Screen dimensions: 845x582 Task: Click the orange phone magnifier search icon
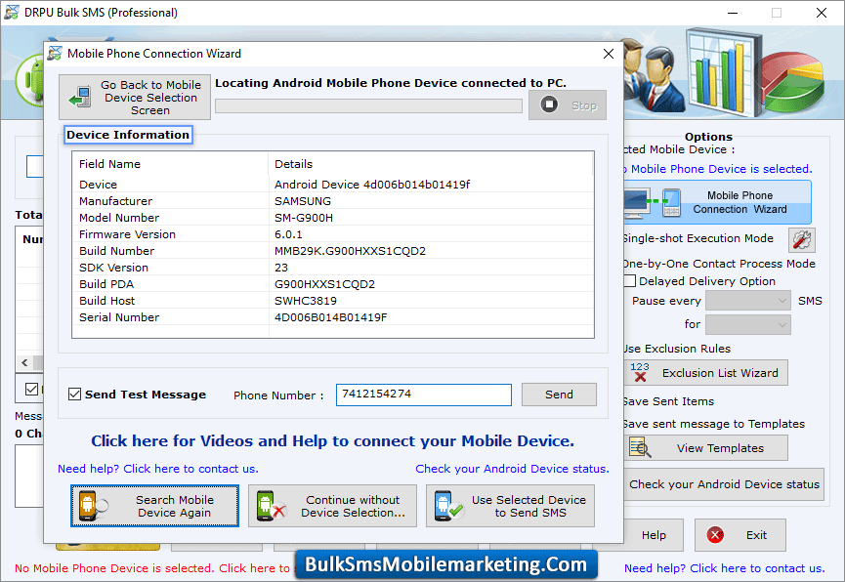pyautogui.click(x=92, y=506)
